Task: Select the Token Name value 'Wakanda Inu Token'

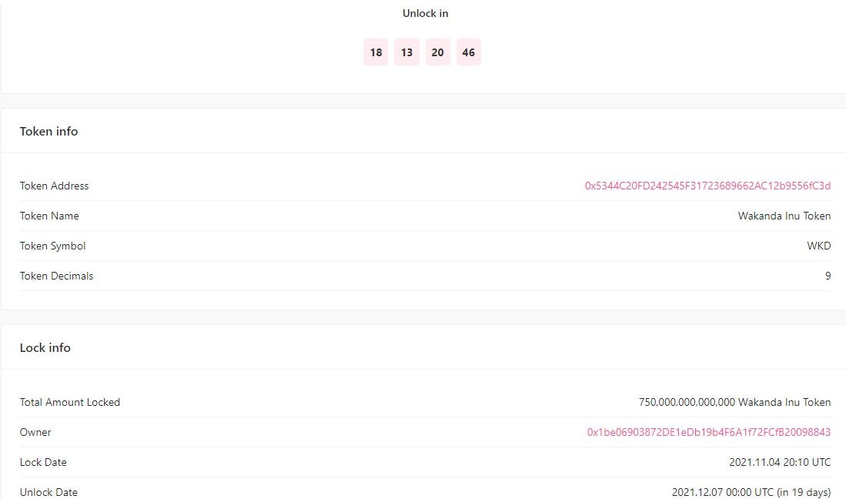Action: click(x=784, y=216)
